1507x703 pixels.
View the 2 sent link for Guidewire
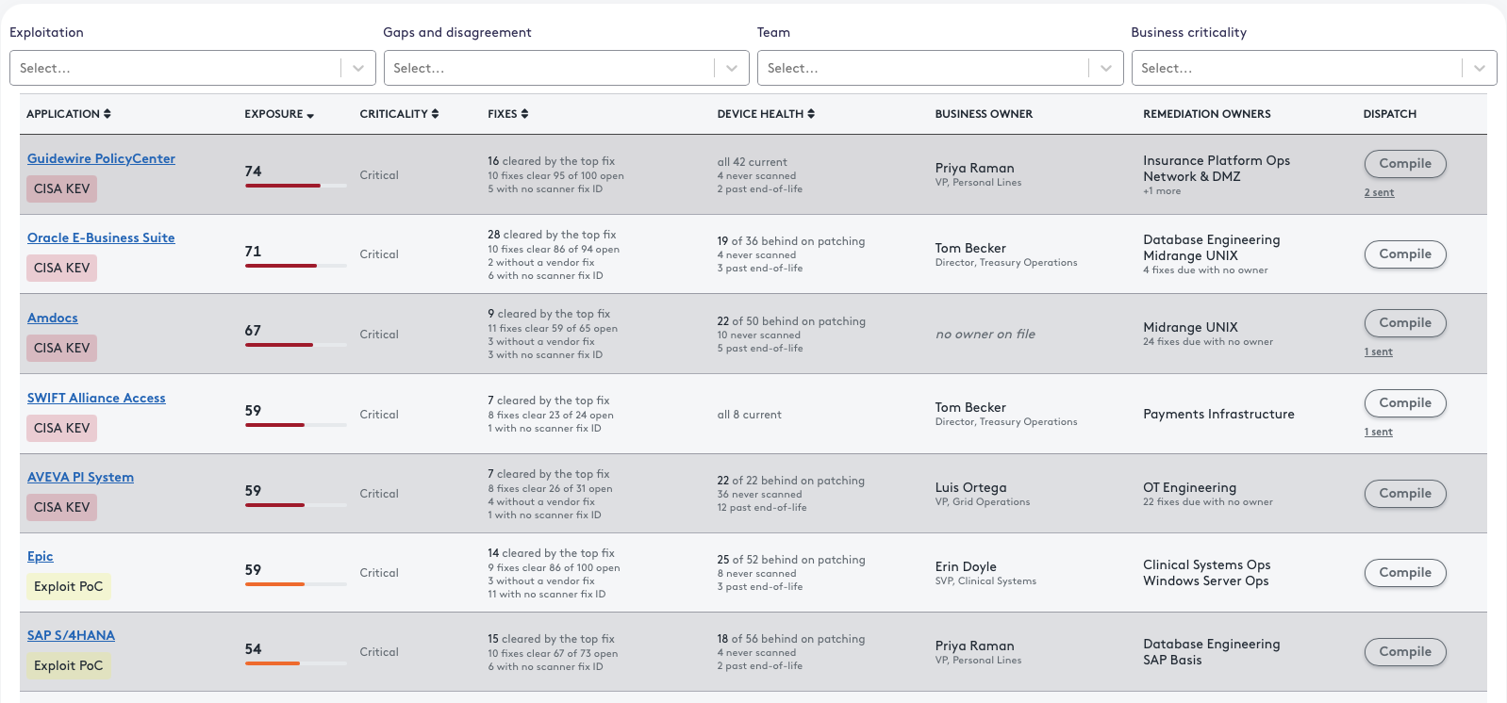(x=1379, y=192)
